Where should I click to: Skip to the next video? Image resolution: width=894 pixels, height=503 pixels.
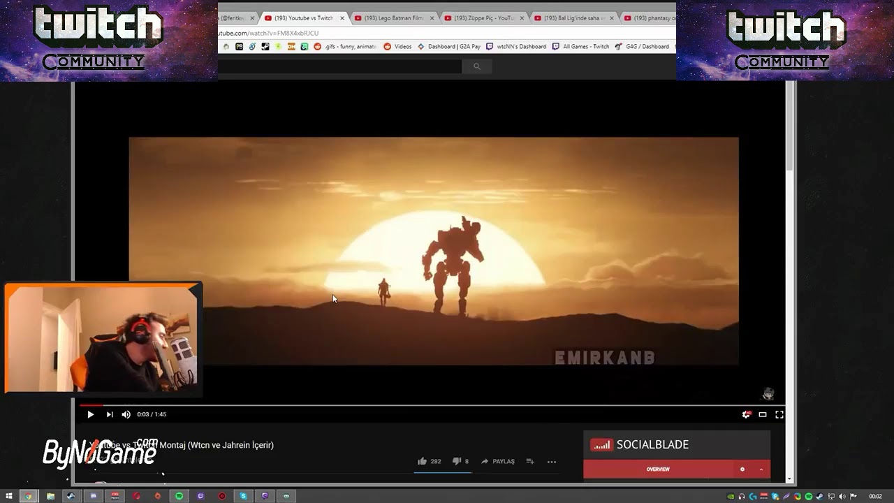[109, 414]
